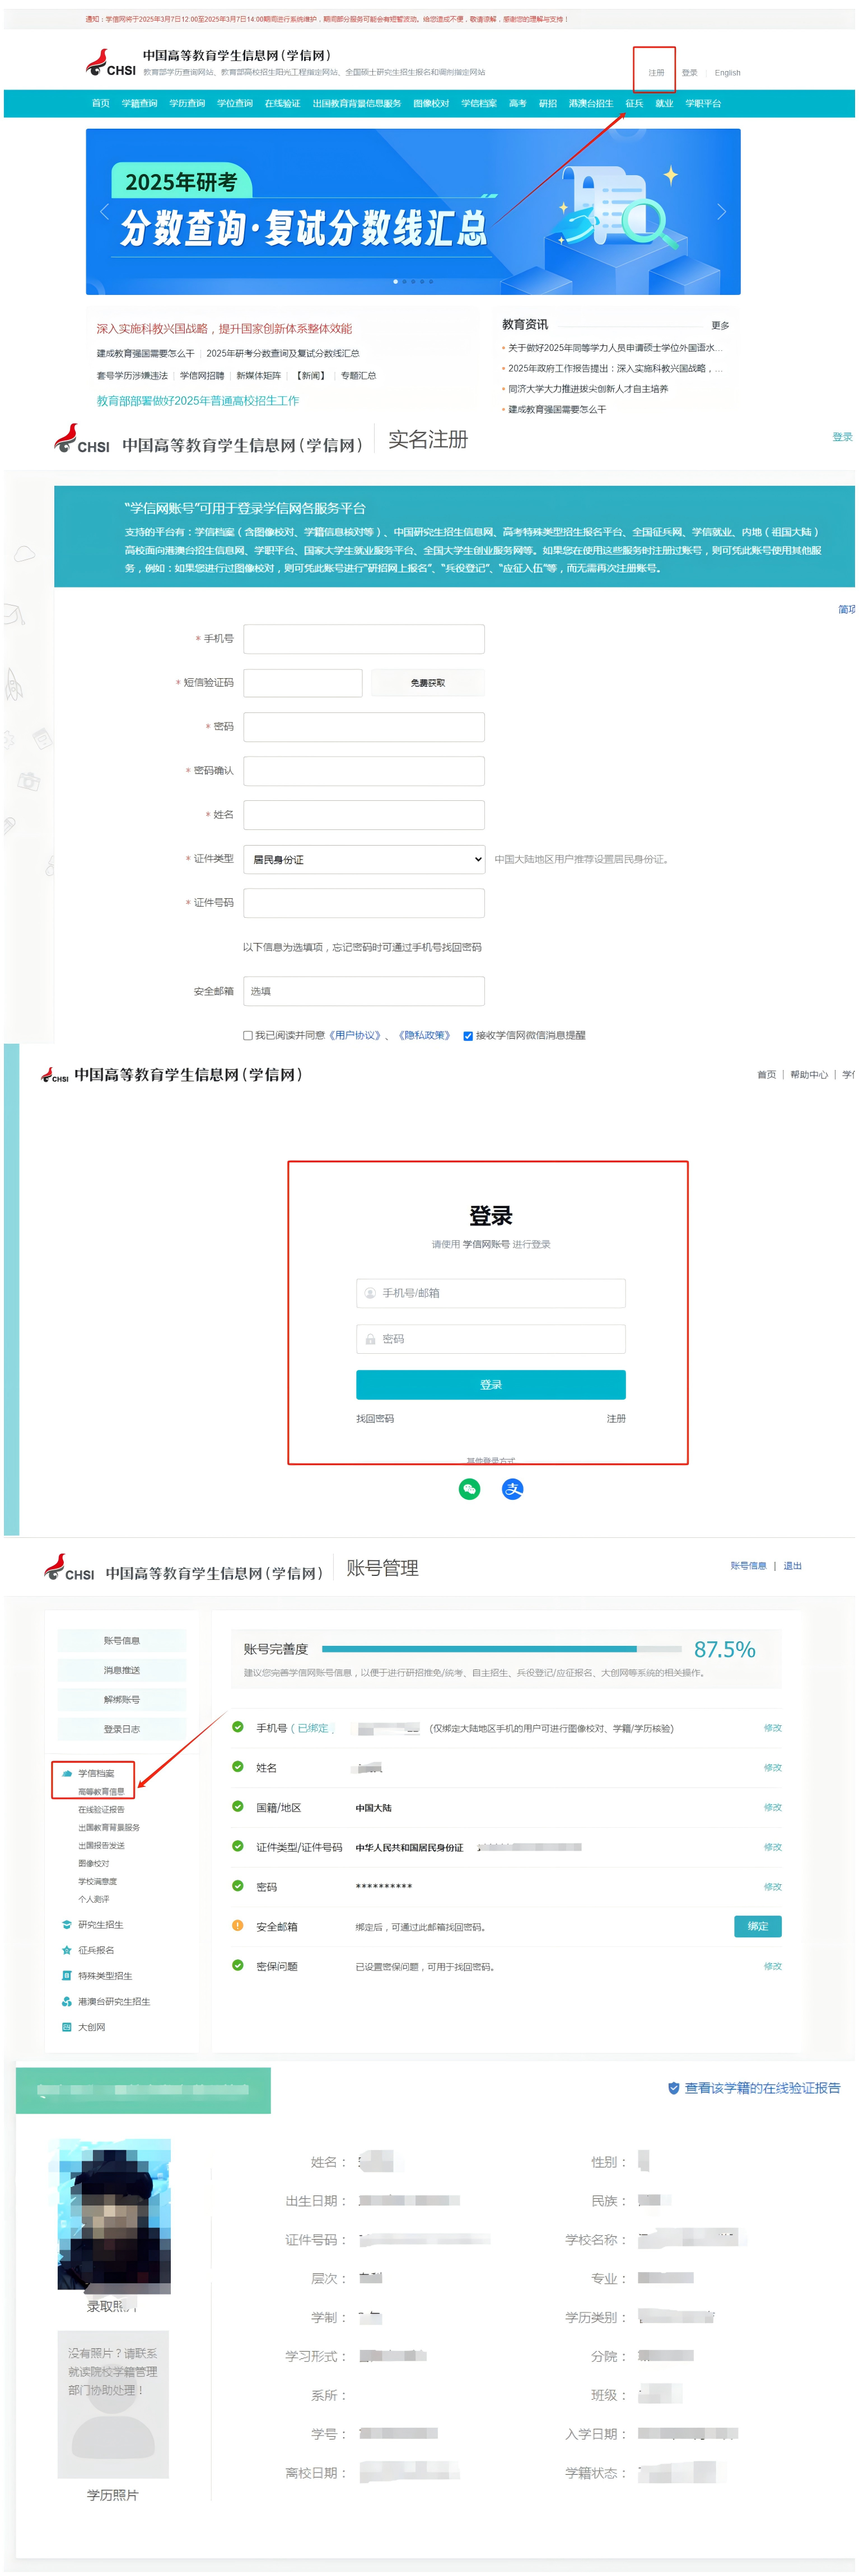859x2576 pixels.
Task: Open 查看该学籍的在线验证报告 link
Action: click(x=762, y=2088)
